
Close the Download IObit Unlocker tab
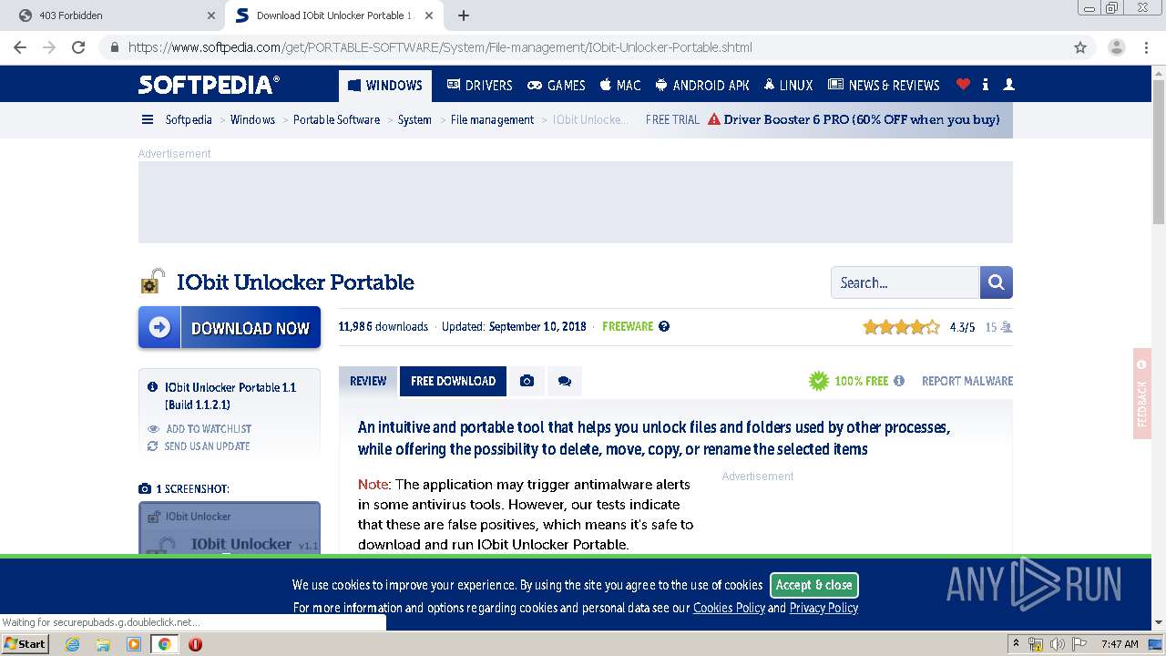click(429, 15)
